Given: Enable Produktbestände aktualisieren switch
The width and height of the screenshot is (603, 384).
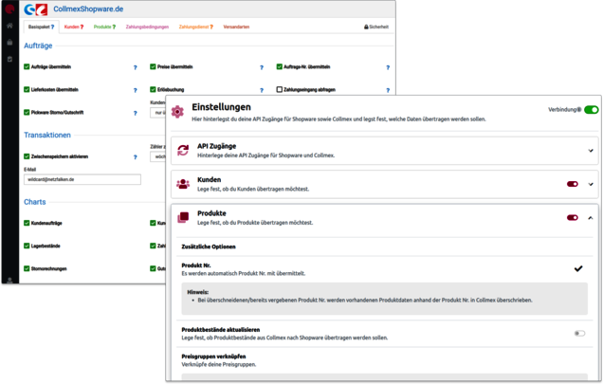Looking at the screenshot, I should click(579, 333).
